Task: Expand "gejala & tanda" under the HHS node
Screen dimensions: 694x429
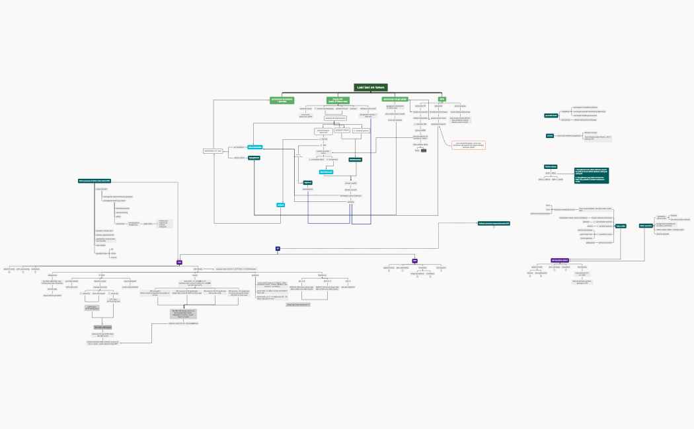Action: [x=387, y=271]
